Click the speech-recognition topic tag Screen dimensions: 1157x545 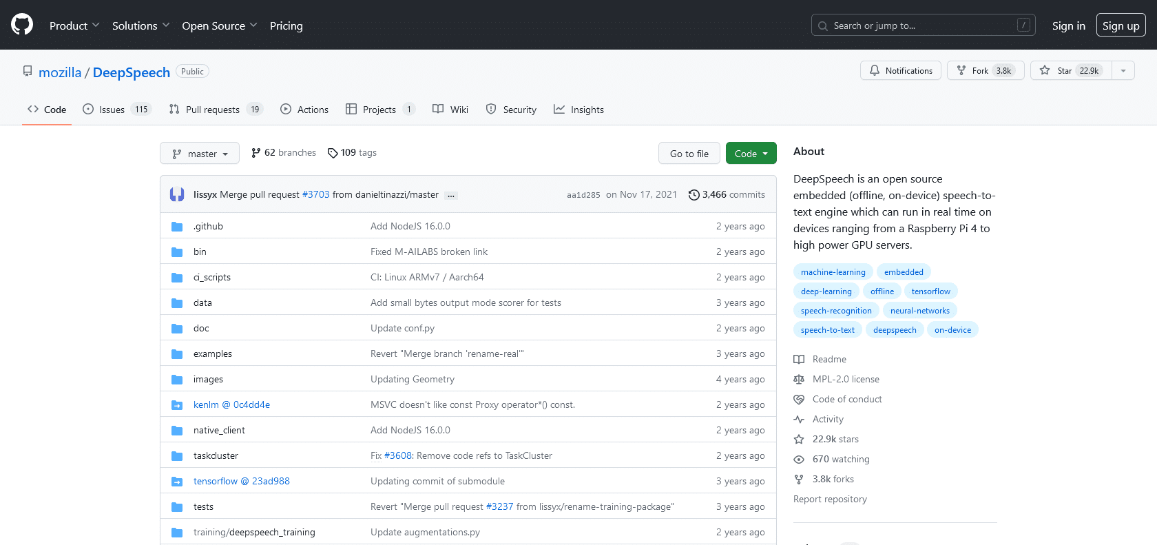tap(836, 311)
